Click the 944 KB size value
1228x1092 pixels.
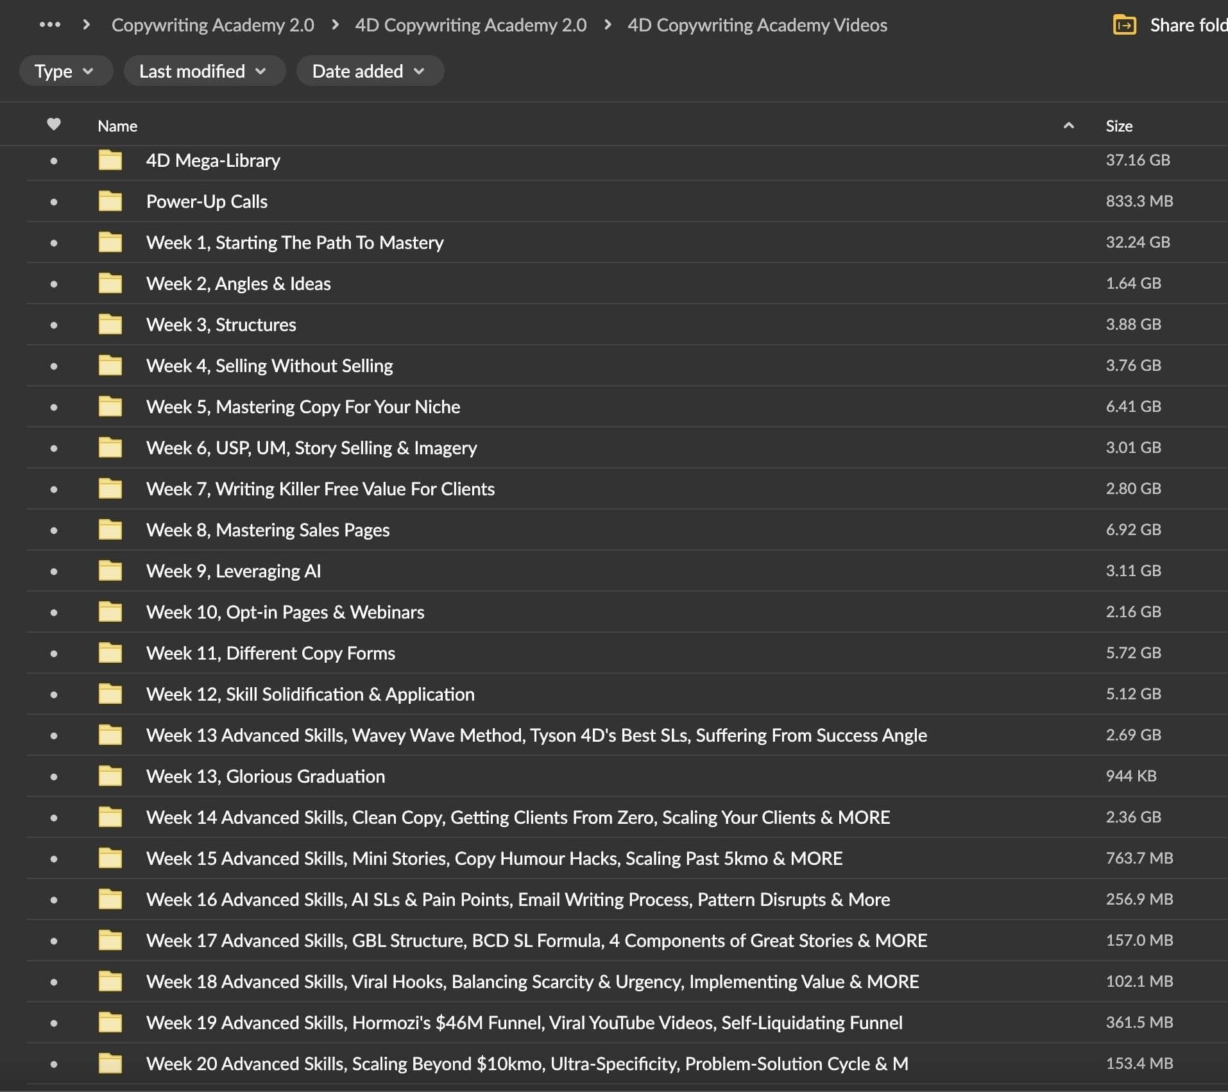(1130, 776)
